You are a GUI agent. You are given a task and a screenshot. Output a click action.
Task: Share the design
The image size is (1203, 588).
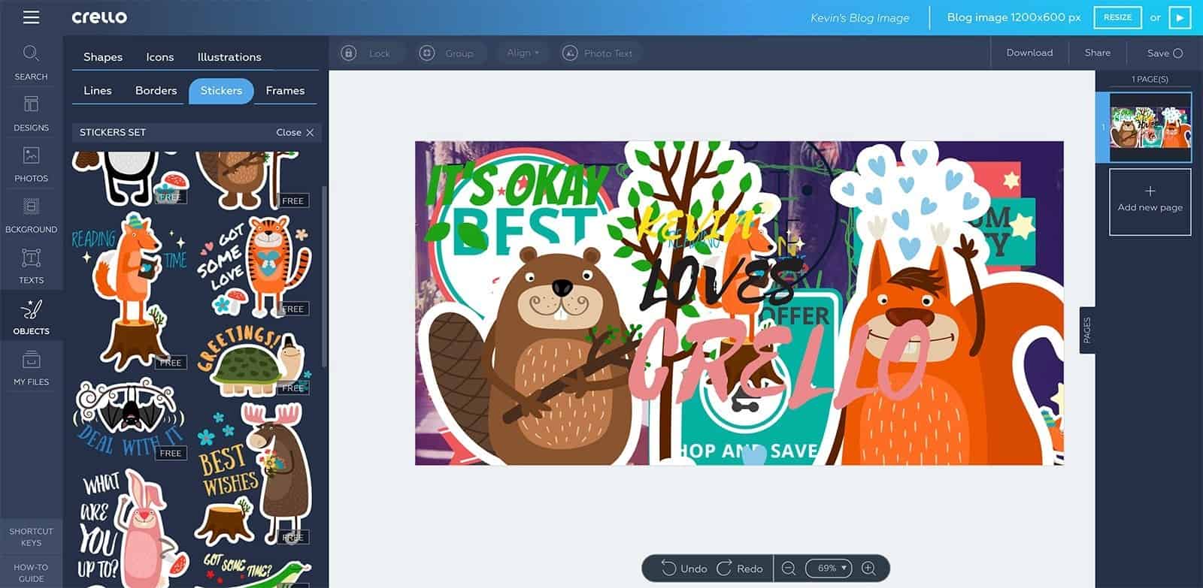(1097, 53)
